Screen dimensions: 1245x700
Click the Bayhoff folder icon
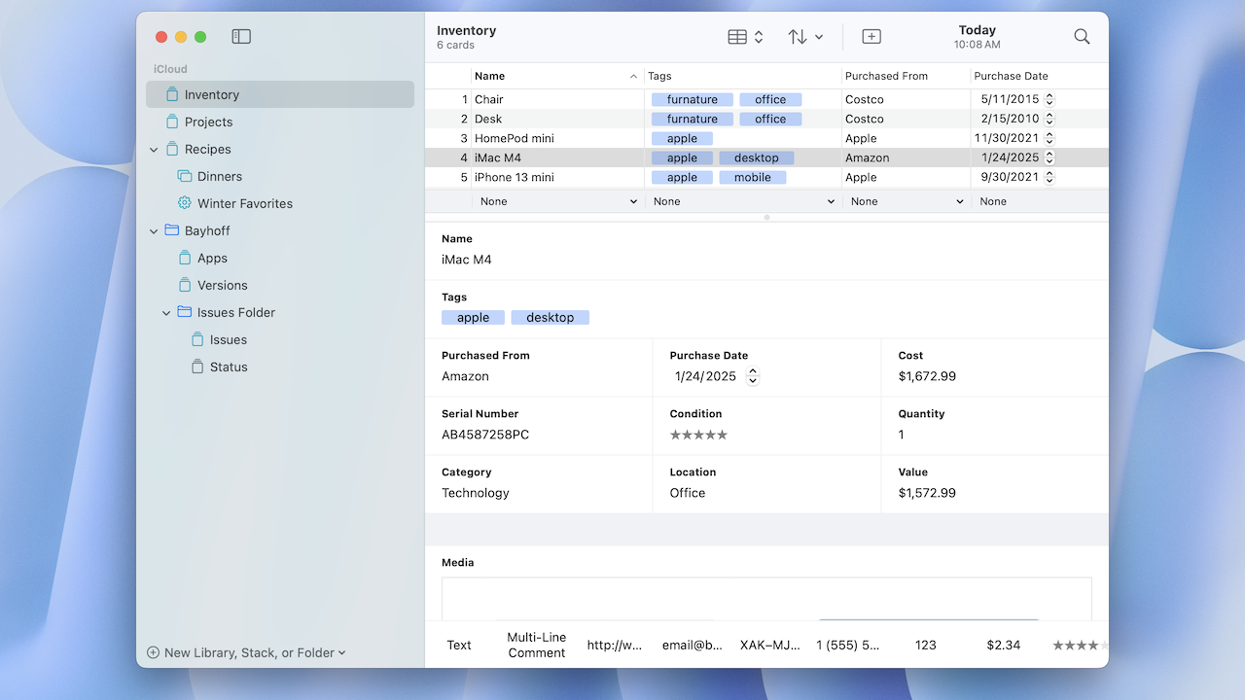[172, 230]
